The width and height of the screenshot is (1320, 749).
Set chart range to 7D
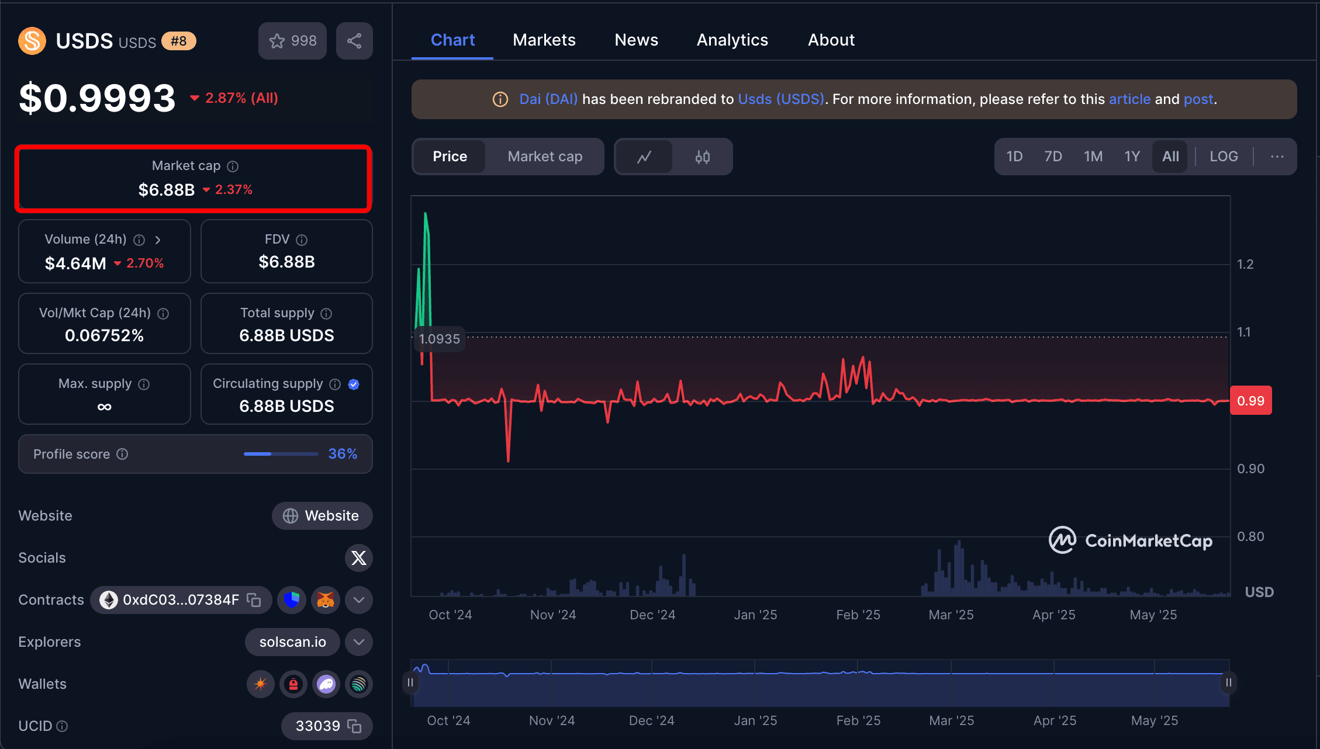click(x=1053, y=157)
